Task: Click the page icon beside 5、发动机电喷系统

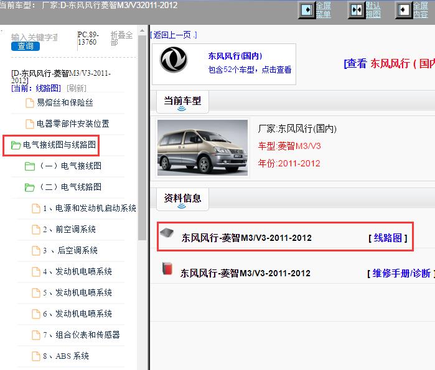Action: click(x=36, y=293)
